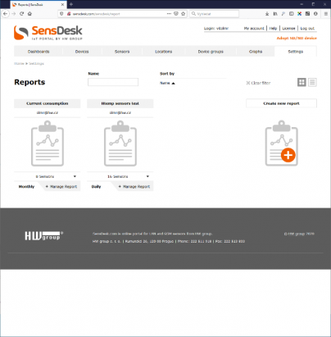Click the Home breadcrumb link
The height and width of the screenshot is (337, 331).
click(19, 63)
